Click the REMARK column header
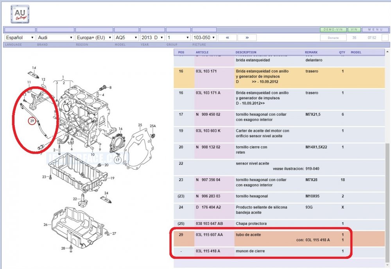 pyautogui.click(x=311, y=52)
